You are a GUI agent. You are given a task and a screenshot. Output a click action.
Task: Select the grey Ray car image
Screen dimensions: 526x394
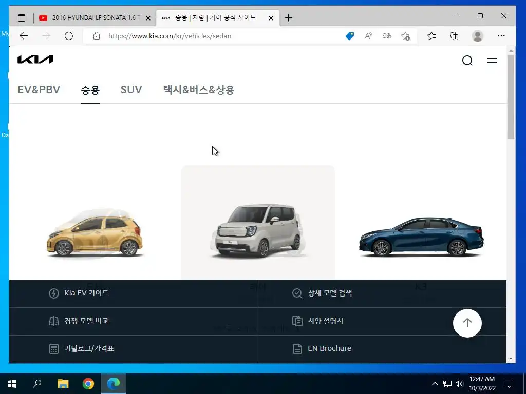(258, 230)
